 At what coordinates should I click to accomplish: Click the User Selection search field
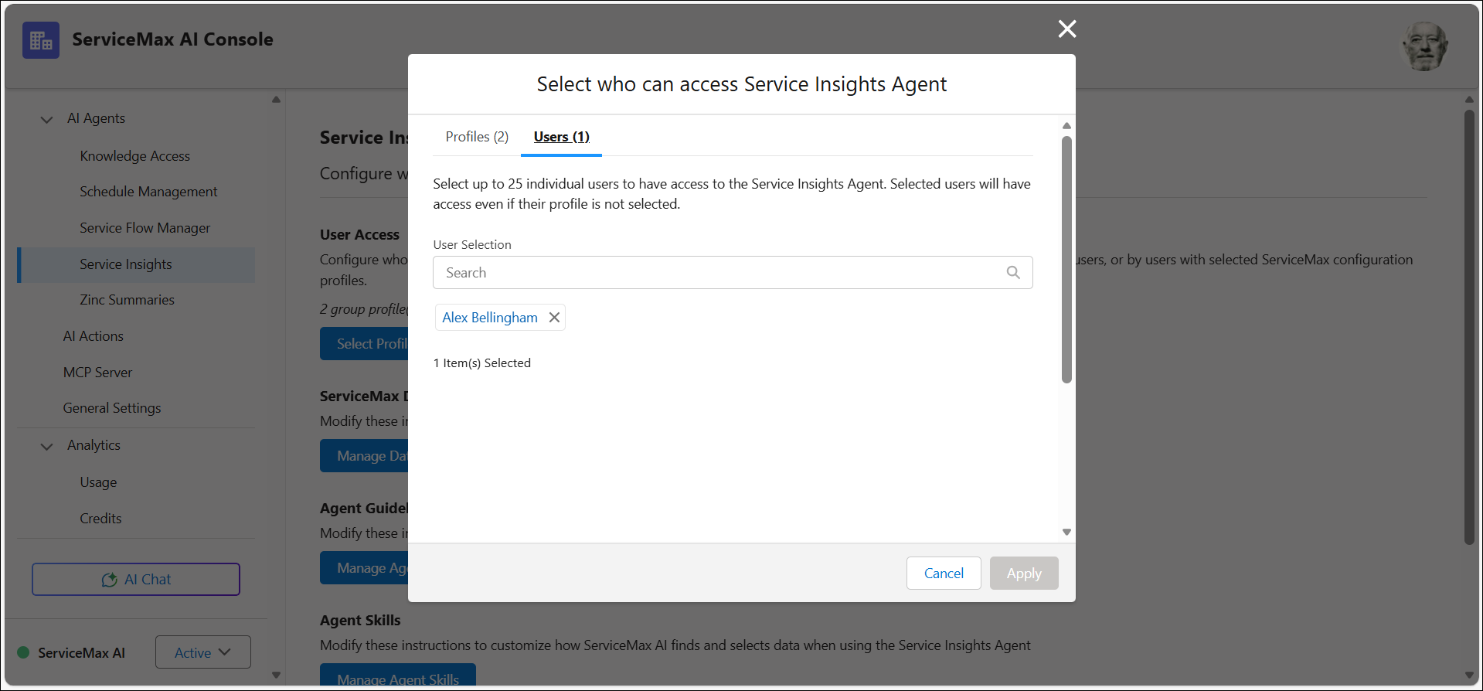pyautogui.click(x=733, y=272)
